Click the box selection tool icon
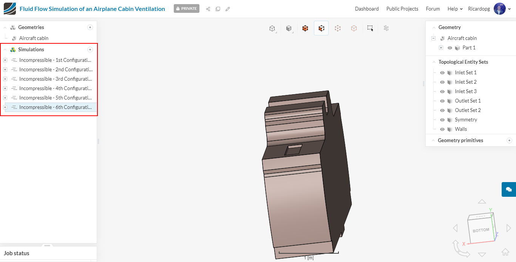 (x=370, y=28)
